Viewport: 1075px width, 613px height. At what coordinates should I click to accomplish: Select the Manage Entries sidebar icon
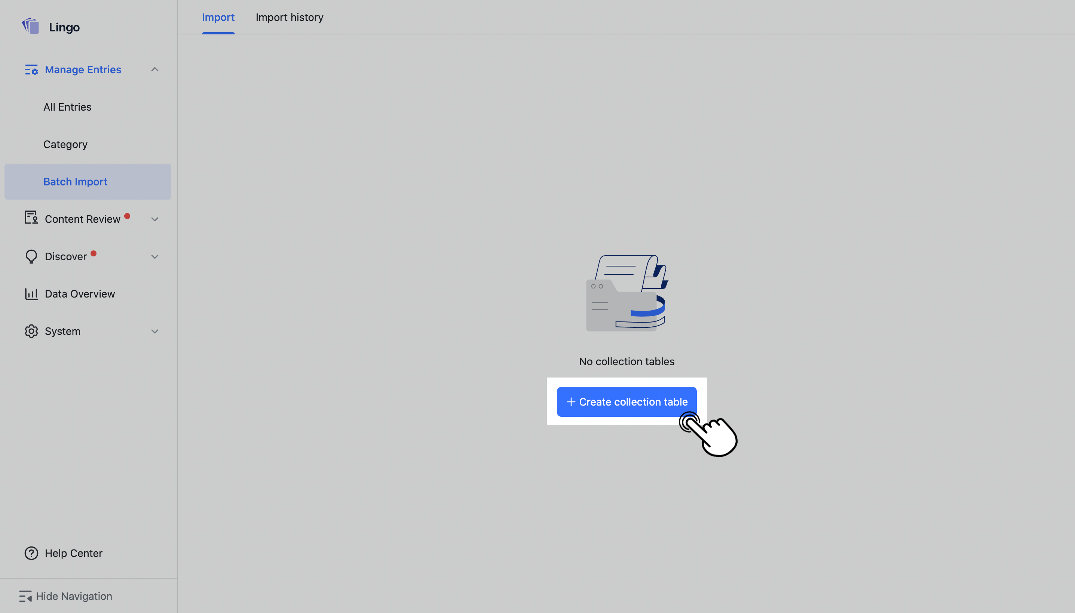click(31, 70)
